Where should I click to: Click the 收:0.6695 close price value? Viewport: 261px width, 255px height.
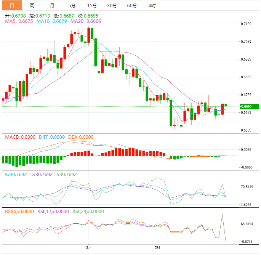click(88, 16)
